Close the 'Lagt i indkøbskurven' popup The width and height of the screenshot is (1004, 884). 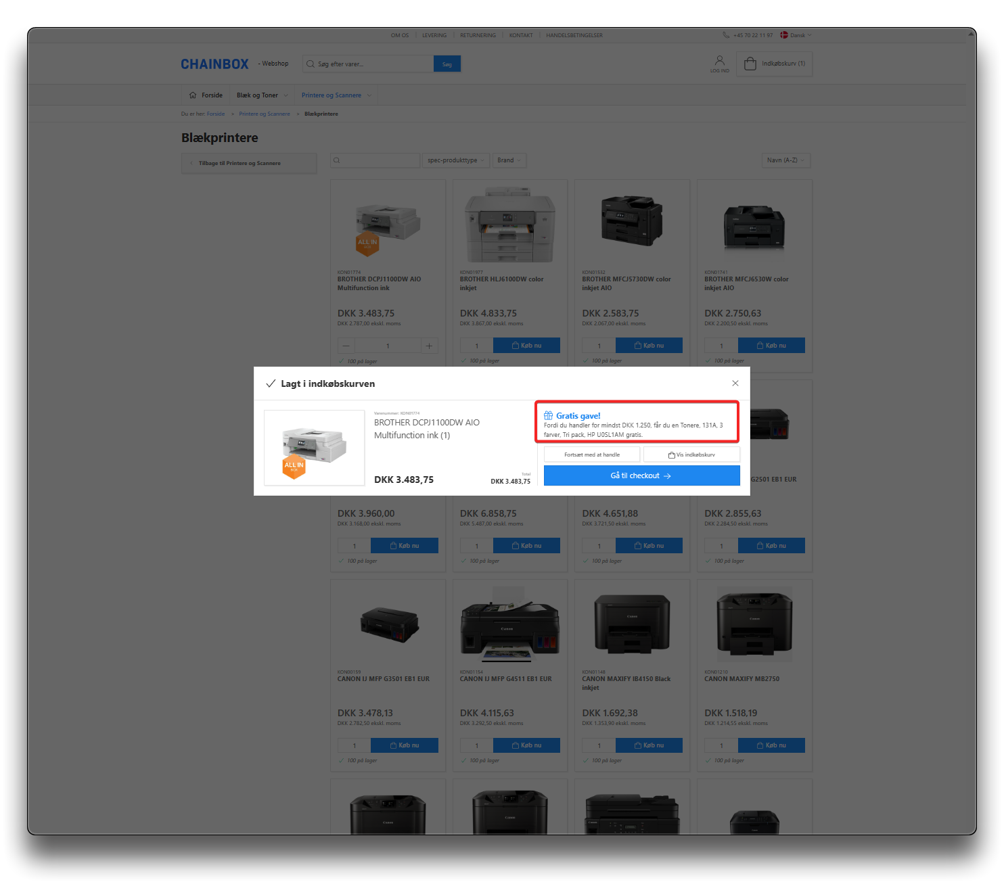735,383
